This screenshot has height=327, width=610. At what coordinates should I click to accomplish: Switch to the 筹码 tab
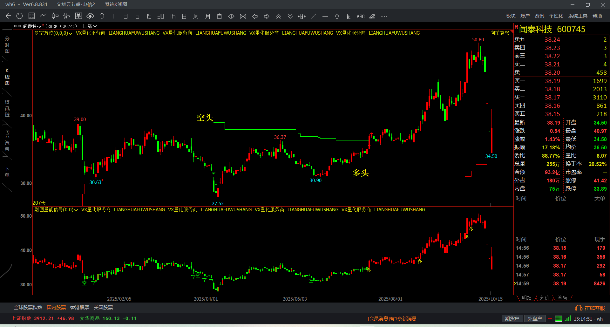pos(562,298)
